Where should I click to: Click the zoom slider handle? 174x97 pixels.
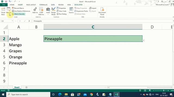(x=164, y=91)
